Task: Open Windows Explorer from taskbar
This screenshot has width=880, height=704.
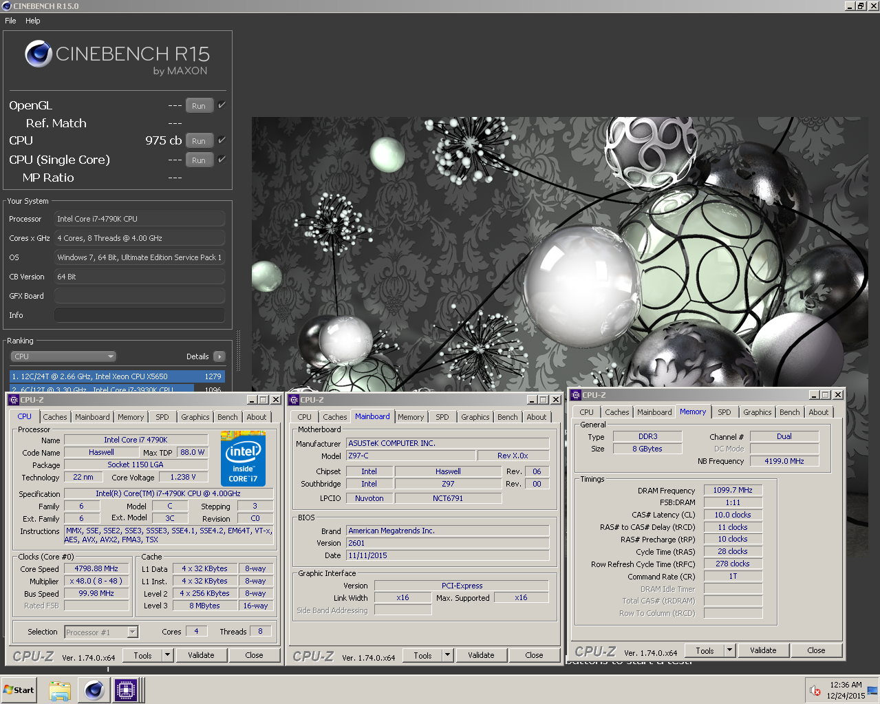Action: (x=60, y=690)
